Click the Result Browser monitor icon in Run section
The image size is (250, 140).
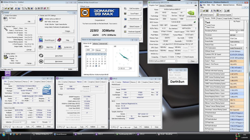[41, 40]
